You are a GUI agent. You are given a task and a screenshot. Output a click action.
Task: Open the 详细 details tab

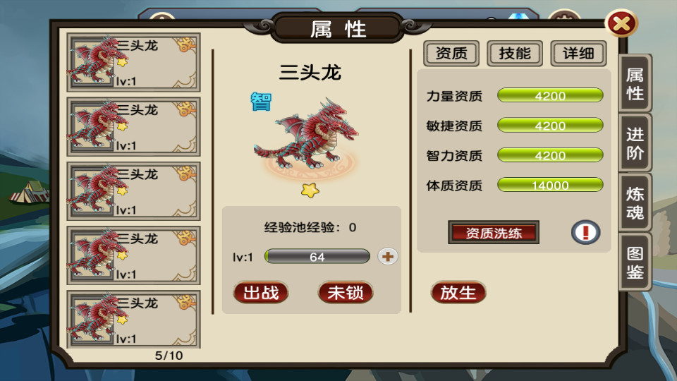[578, 54]
